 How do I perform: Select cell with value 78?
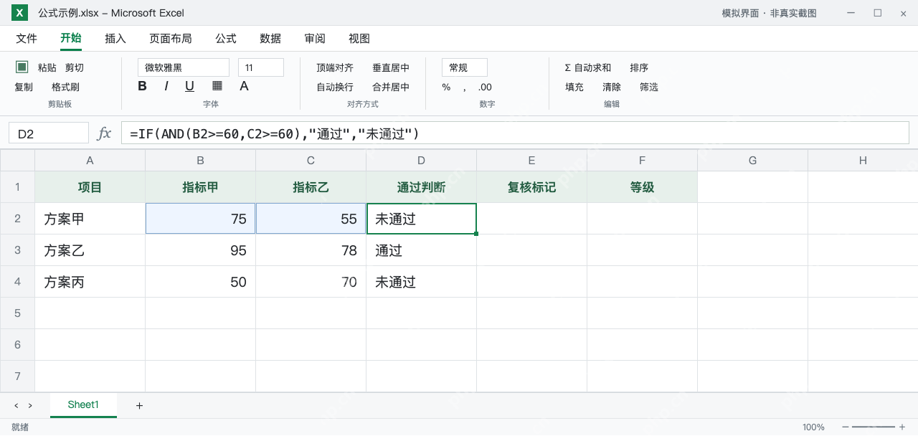(x=311, y=250)
